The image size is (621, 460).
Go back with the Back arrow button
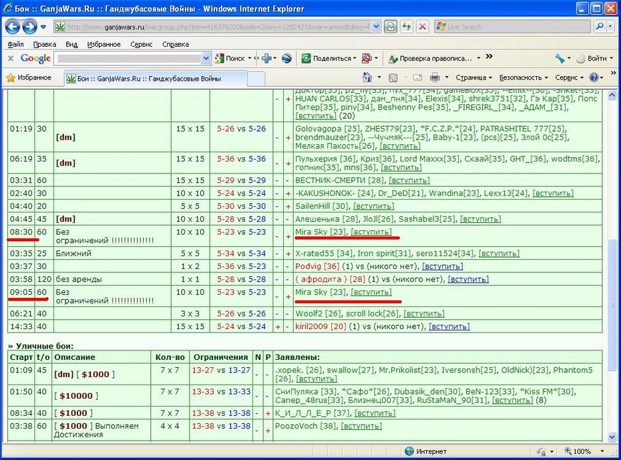[x=12, y=27]
